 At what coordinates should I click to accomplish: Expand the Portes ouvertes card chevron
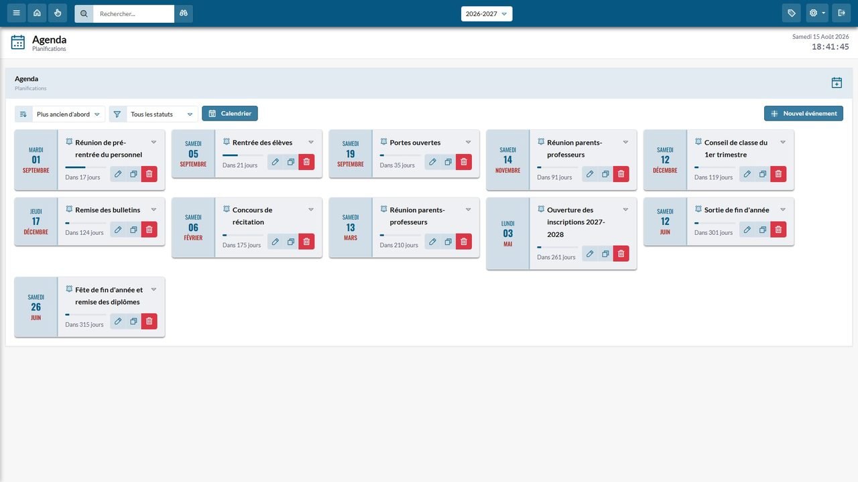(469, 143)
